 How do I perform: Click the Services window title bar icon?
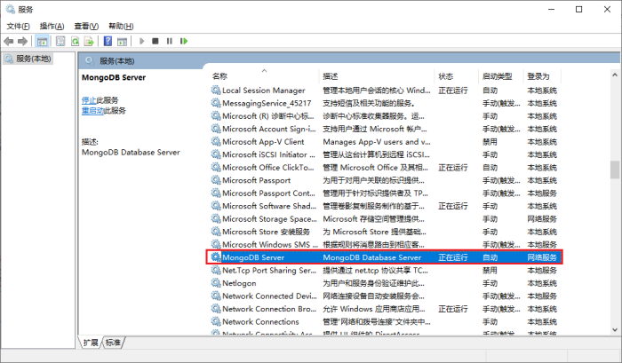tap(11, 9)
